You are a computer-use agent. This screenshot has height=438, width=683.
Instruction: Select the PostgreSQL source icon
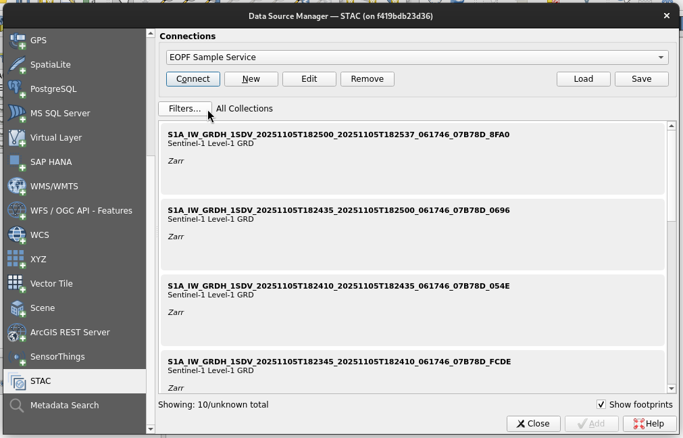pyautogui.click(x=17, y=89)
